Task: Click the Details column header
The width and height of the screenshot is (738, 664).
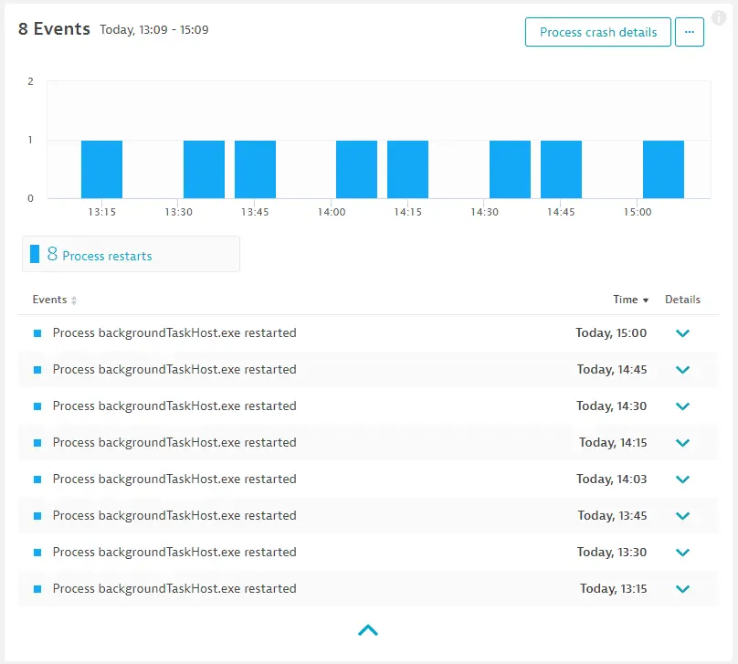Action: tap(682, 300)
